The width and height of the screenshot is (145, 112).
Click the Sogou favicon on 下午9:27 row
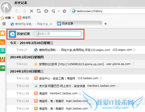point(36,50)
